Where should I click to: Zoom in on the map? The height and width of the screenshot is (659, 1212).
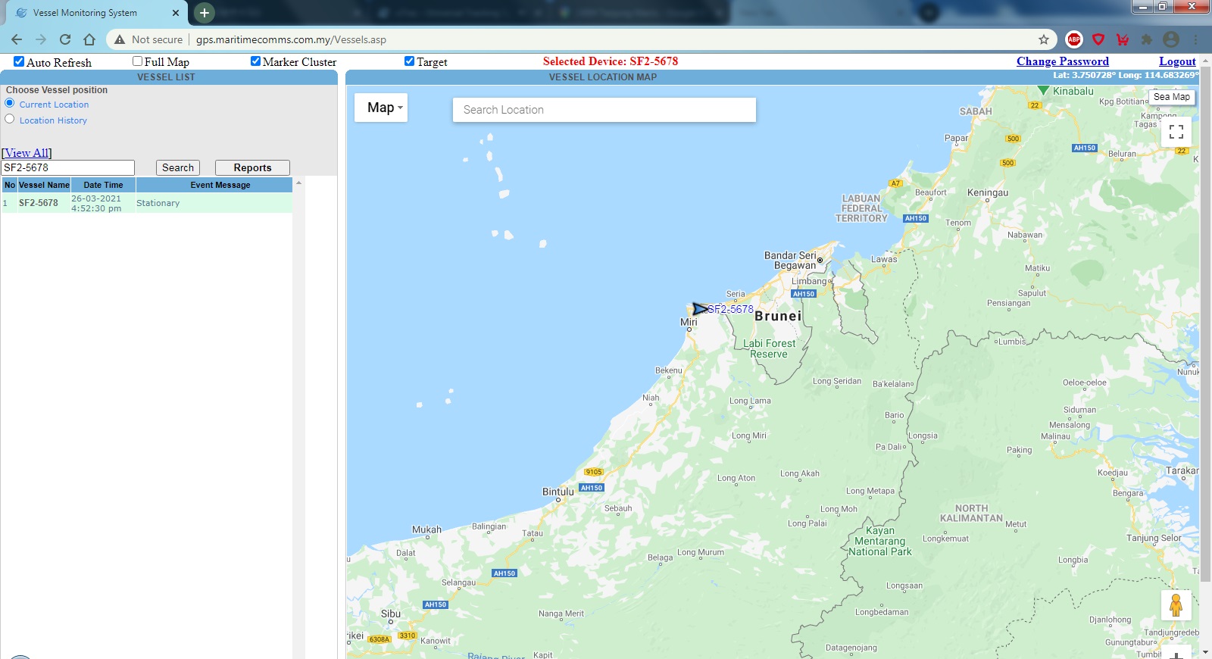(1176, 654)
